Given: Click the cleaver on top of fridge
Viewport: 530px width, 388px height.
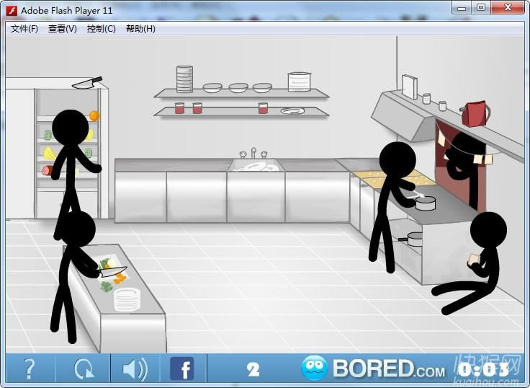Looking at the screenshot, I should 87,83.
